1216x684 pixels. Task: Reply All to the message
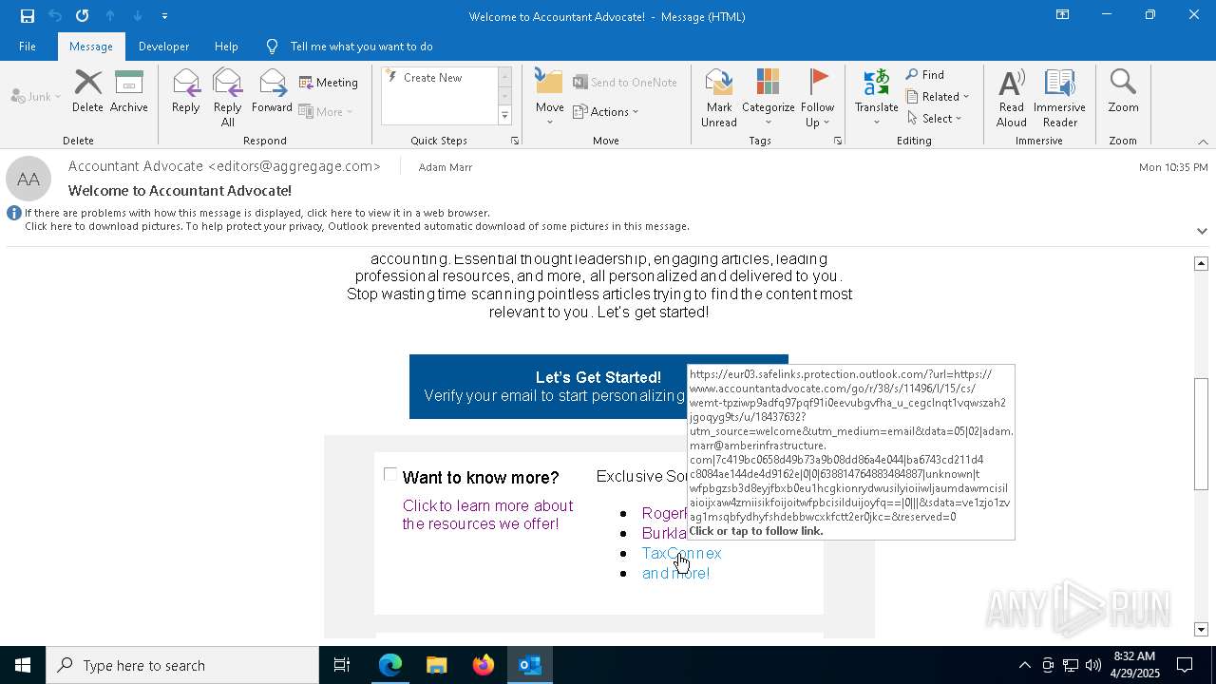[x=228, y=97]
